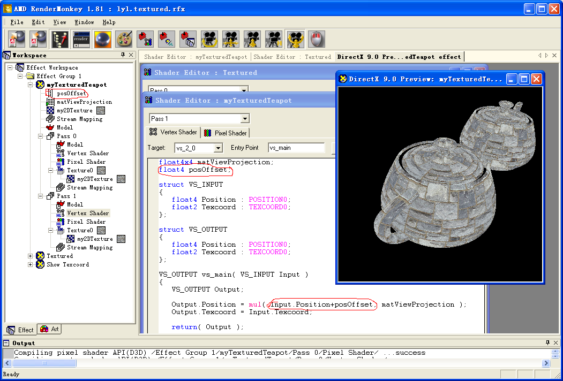The width and height of the screenshot is (563, 381).
Task: Click the Pixel Shader icon under Pass 0
Action: tap(61, 162)
